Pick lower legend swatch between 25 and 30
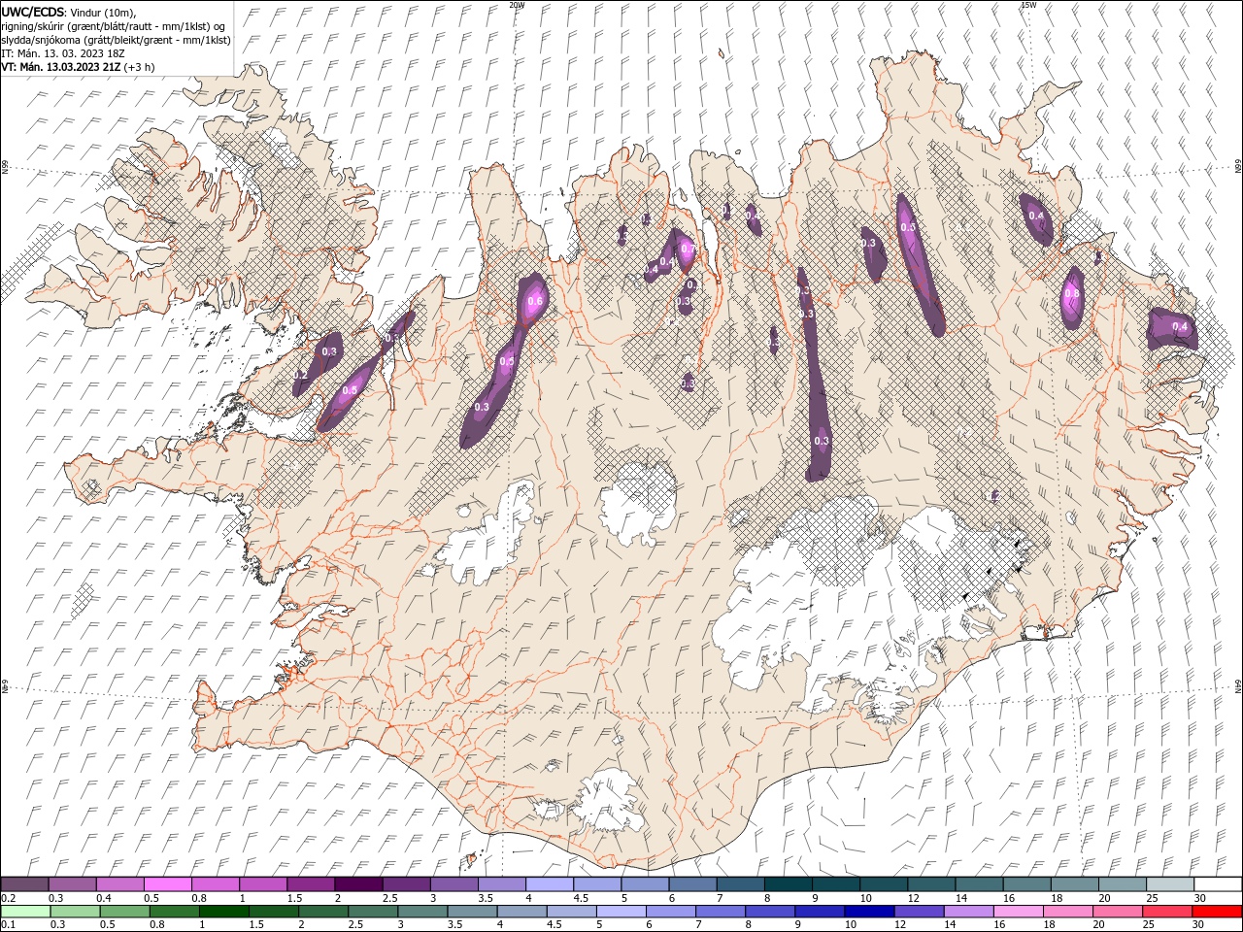 click(1166, 912)
